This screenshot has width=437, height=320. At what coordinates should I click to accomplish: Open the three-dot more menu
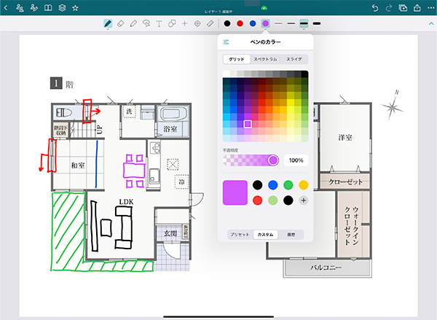(431, 8)
